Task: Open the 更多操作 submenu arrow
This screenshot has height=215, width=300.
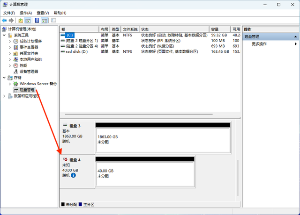Action: (x=296, y=44)
